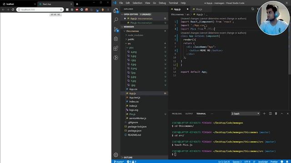Viewport: 291px width, 163px height.
Task: Click the master branch indicator in the status bar
Action: coord(119,162)
